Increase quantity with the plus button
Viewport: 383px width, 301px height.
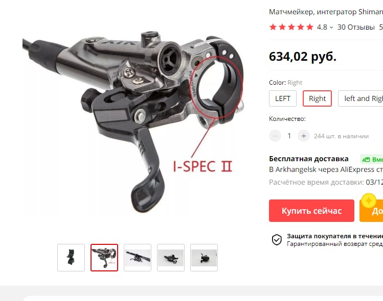pyautogui.click(x=304, y=136)
